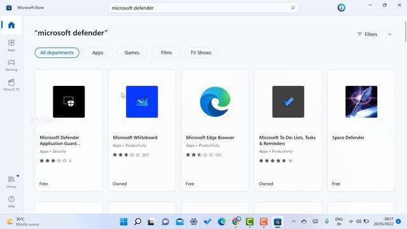The image size is (407, 229).
Task: Open the Gaming section in sidebar
Action: pos(11,65)
